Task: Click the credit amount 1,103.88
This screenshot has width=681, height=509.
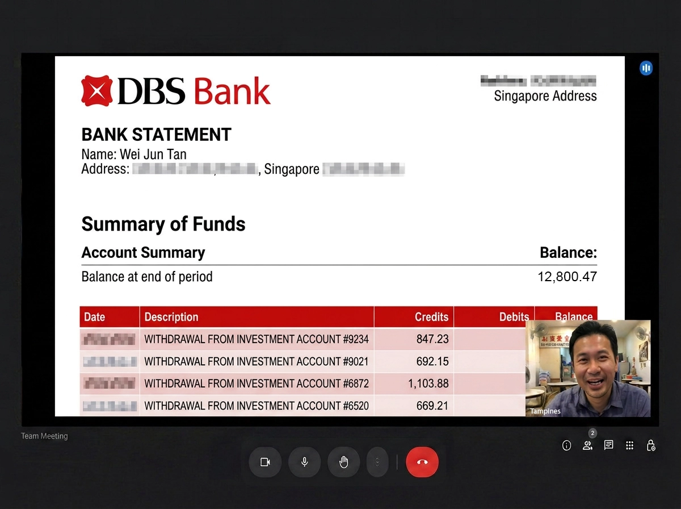Action: pyautogui.click(x=428, y=383)
